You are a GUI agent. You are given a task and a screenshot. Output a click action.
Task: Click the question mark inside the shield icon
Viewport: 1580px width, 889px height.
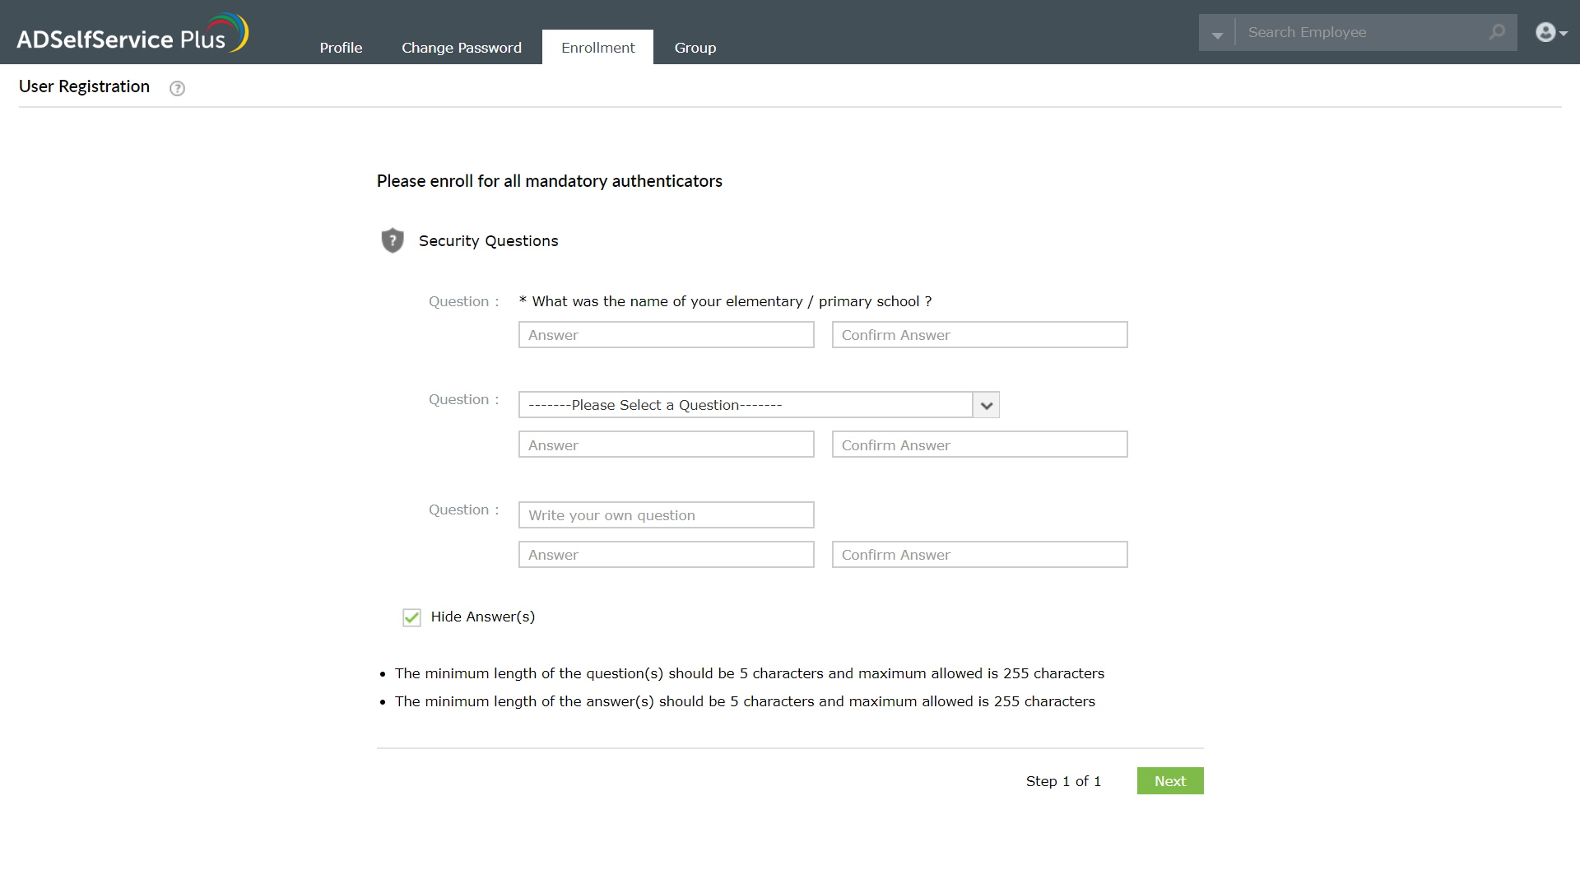(393, 239)
